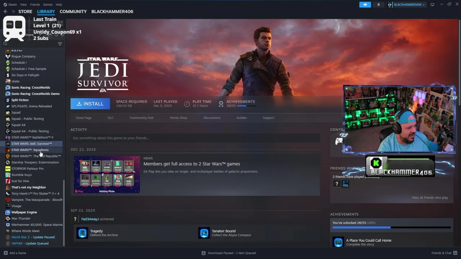461x259 pixels.
Task: Open the notifications bell
Action: [379, 5]
